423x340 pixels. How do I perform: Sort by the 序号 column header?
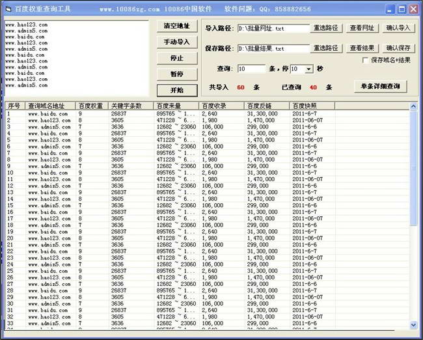[x=15, y=106]
